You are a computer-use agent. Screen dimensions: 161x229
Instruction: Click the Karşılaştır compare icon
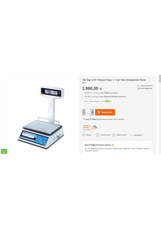coord(131,135)
